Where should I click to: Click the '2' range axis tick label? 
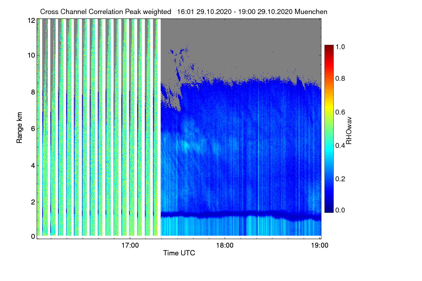click(33, 202)
